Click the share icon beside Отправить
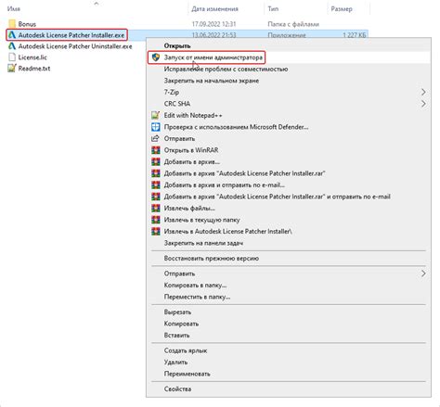The image size is (440, 407). click(x=155, y=138)
